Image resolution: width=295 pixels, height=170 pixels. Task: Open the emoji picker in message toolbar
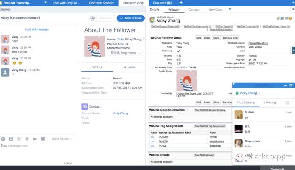tap(3, 139)
